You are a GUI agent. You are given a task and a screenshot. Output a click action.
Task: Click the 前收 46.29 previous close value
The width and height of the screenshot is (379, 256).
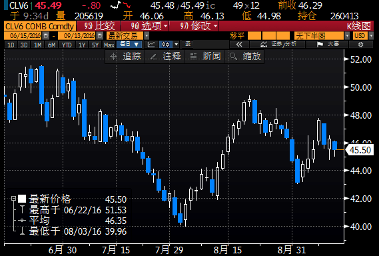click(x=310, y=5)
